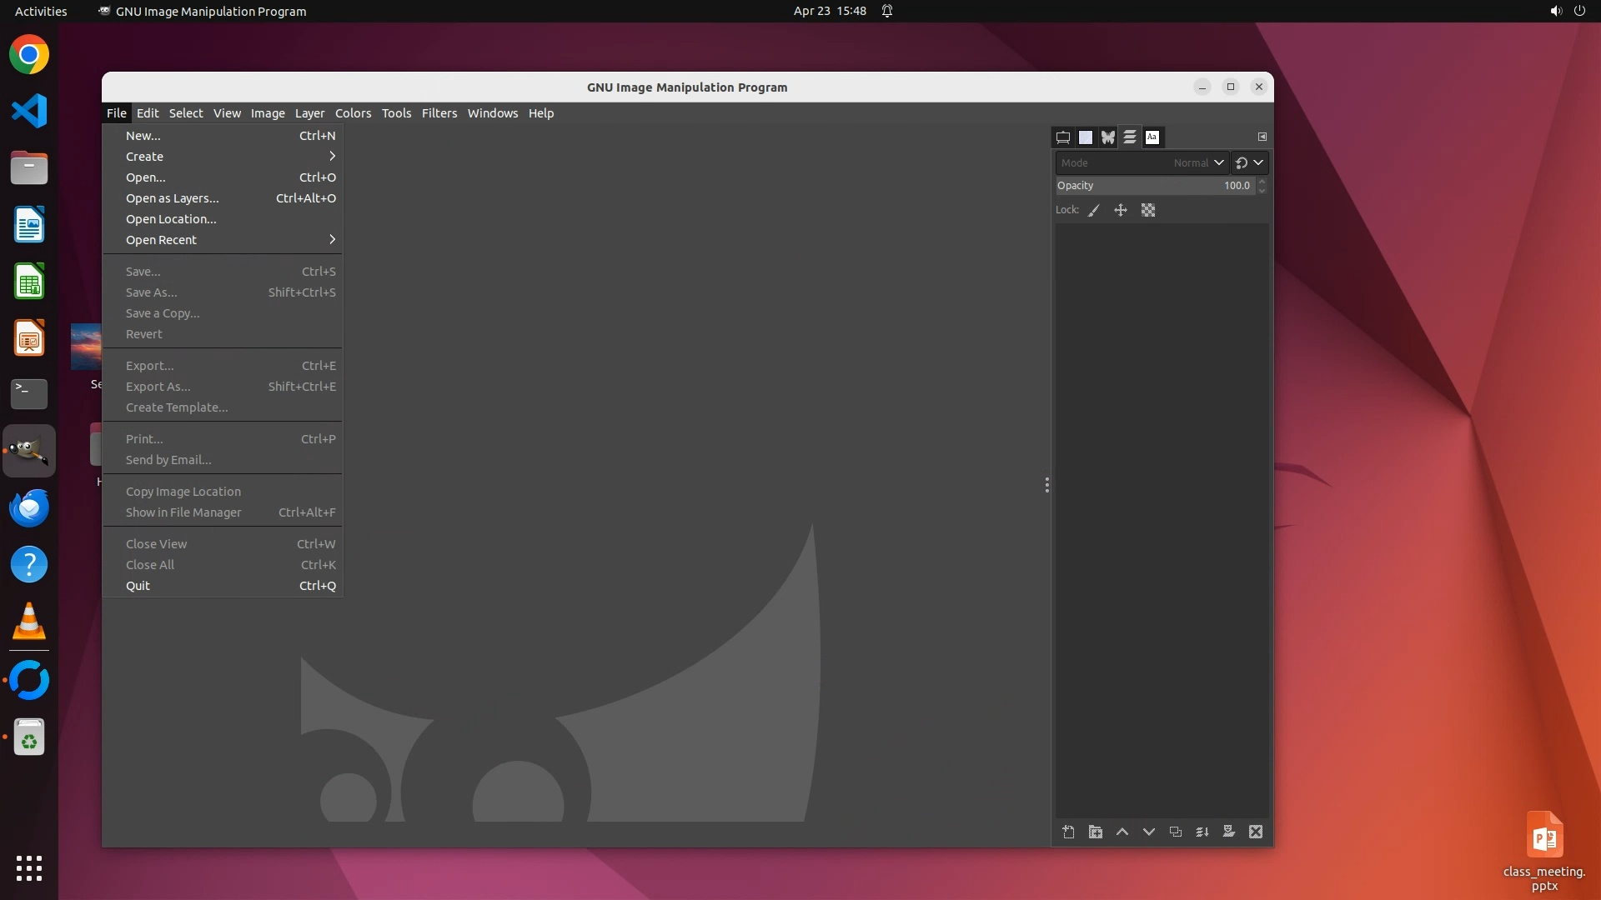This screenshot has height=900, width=1601.
Task: Click the duplicate layer icon
Action: 1176,832
